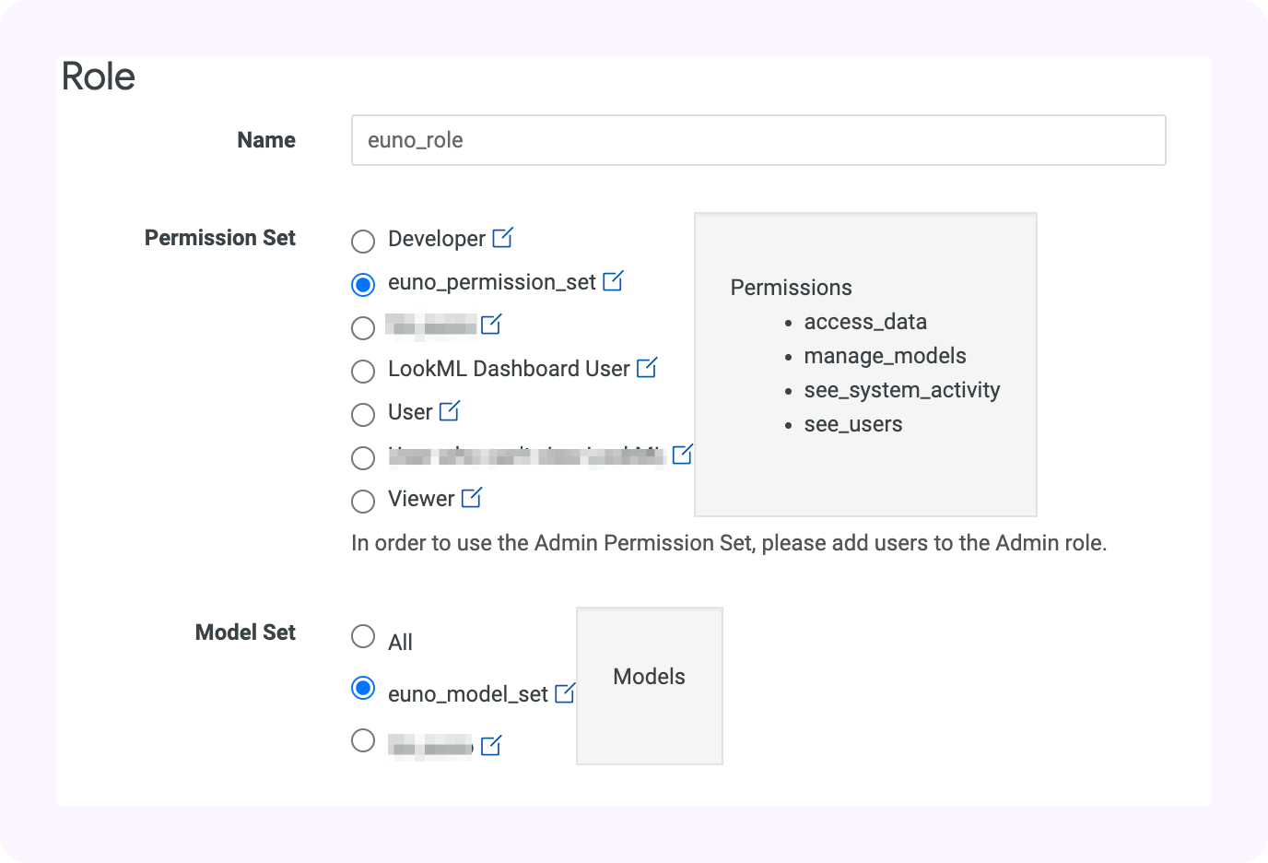Click the Models box in Model Set

coord(649,685)
